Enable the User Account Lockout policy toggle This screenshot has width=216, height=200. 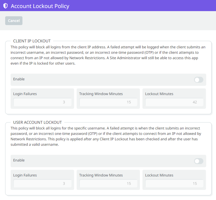point(198,161)
